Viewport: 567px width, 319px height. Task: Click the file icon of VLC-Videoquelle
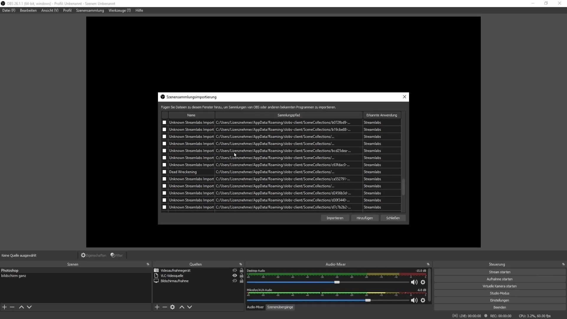pos(156,276)
